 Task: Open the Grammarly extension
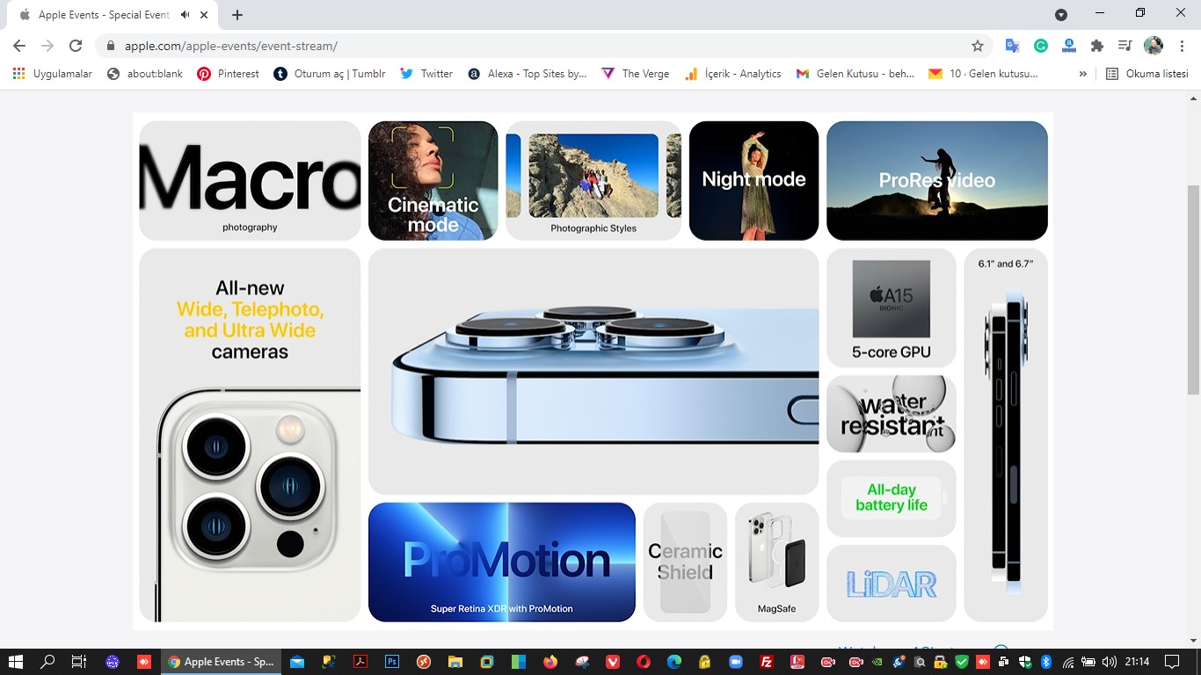click(x=1041, y=46)
